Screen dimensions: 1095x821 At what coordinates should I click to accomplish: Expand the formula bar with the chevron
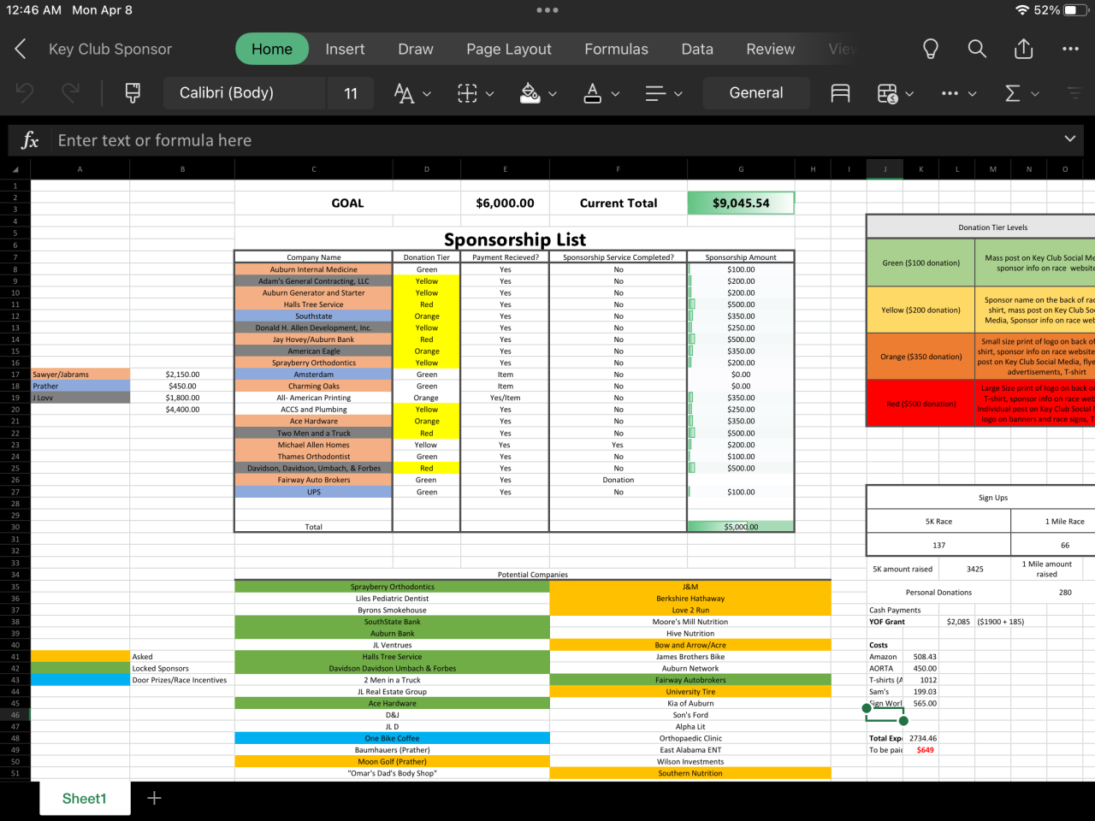point(1069,139)
